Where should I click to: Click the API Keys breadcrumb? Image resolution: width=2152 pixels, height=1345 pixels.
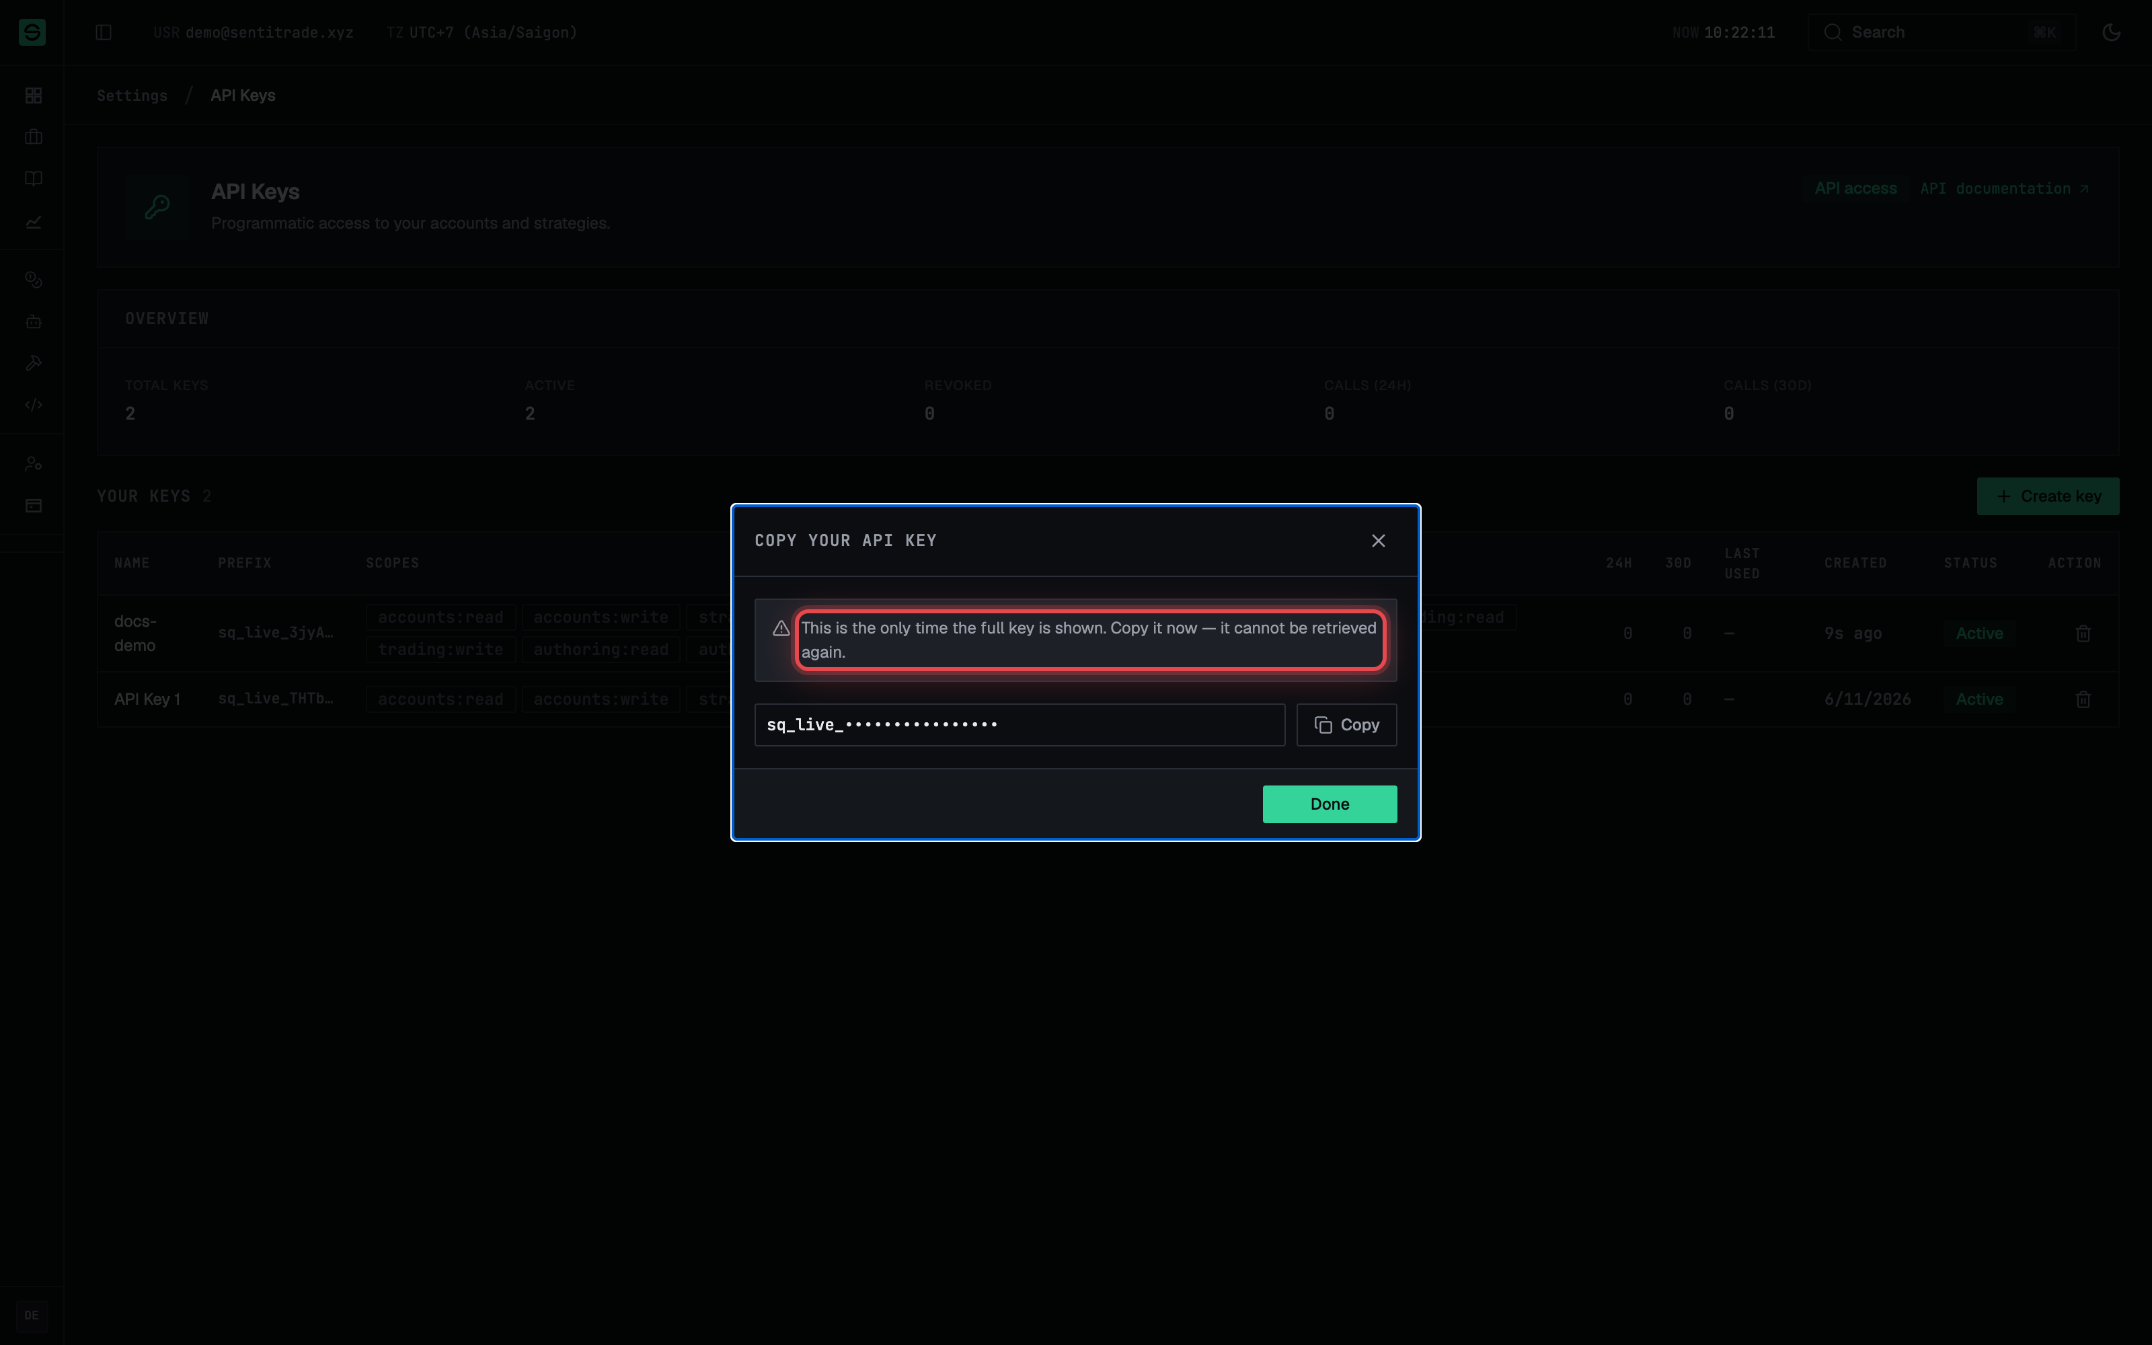[x=243, y=95]
